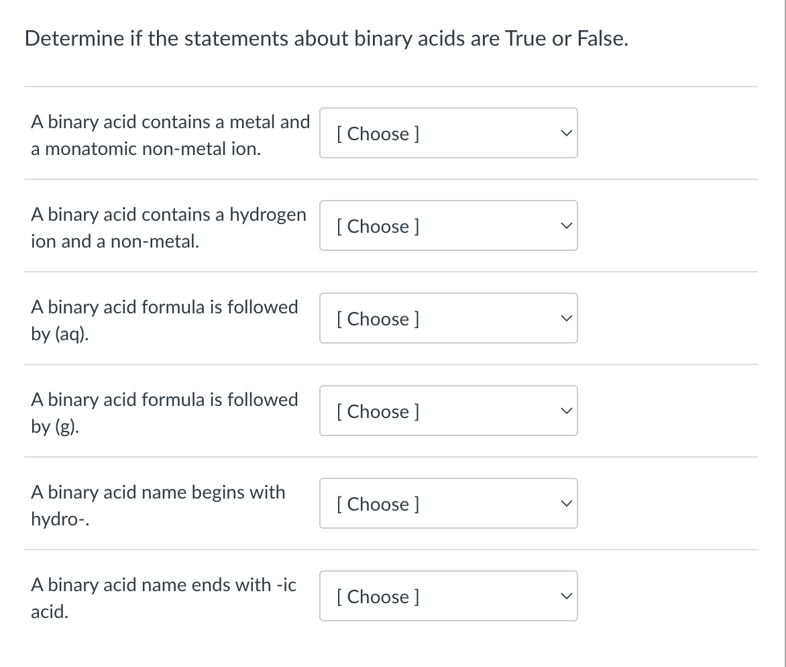Open the dropdown for the (g) statement
The image size is (786, 667).
(x=448, y=411)
